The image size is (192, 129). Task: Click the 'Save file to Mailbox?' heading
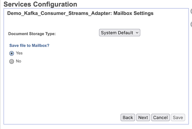(x=29, y=45)
